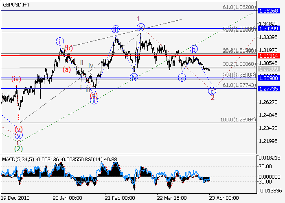Click the 1.34299 price level tag
This screenshot has width=285, height=203.
270,29
